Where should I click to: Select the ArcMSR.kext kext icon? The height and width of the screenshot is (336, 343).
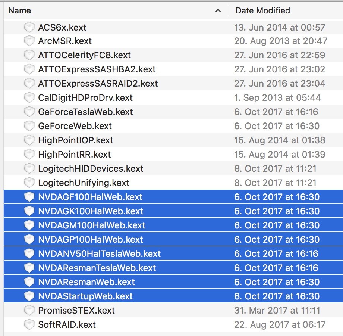(x=29, y=41)
